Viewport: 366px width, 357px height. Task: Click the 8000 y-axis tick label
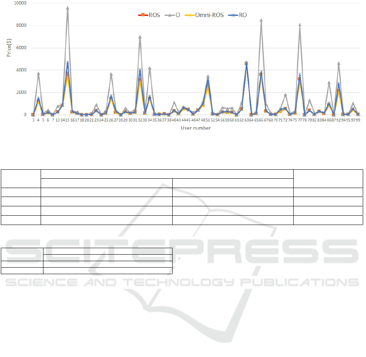(21, 26)
